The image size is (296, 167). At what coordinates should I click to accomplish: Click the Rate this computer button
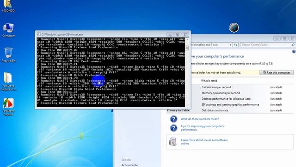coord(277,72)
